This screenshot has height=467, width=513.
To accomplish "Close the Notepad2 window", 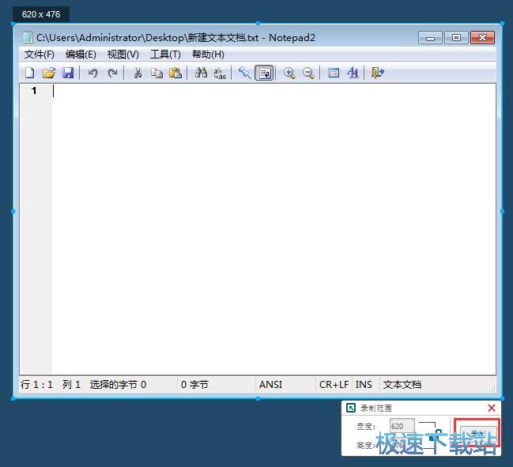I will (x=482, y=38).
